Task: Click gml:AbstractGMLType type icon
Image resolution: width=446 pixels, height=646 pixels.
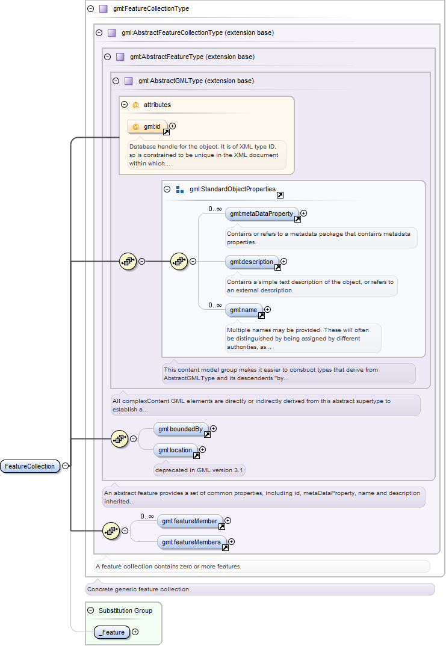Action: pyautogui.click(x=129, y=81)
